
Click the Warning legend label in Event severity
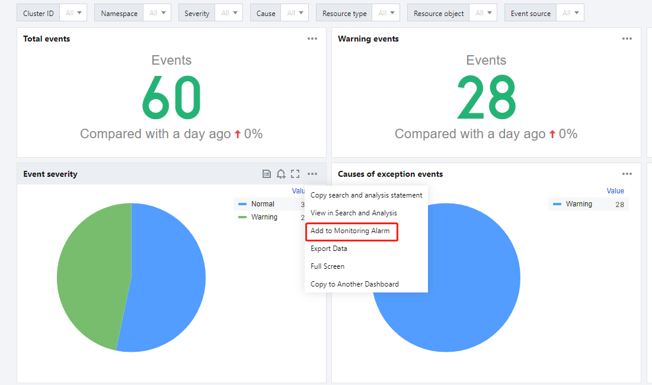click(x=264, y=217)
